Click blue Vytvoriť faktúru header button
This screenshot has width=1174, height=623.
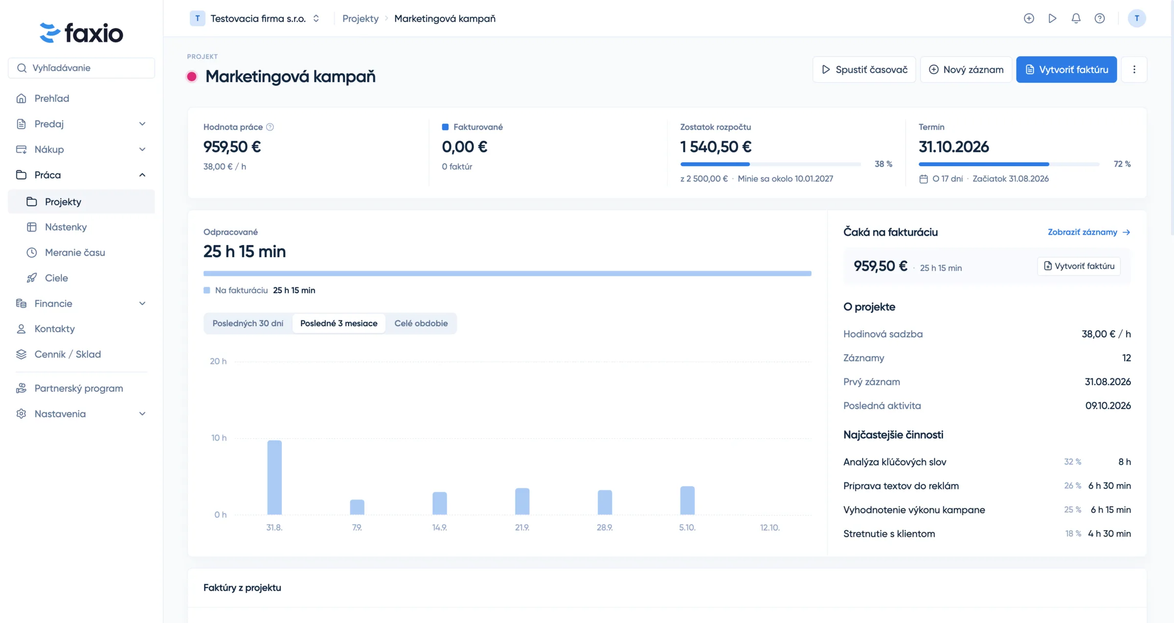[x=1066, y=69]
